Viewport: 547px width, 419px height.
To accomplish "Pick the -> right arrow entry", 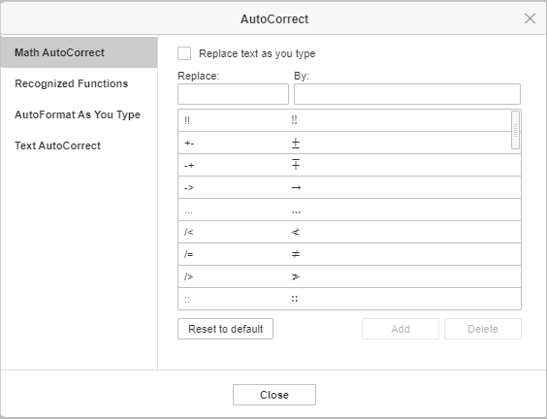I will click(349, 187).
